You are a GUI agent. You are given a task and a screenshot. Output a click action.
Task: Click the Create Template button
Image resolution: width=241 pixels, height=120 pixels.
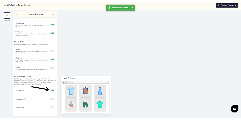(x=227, y=5)
